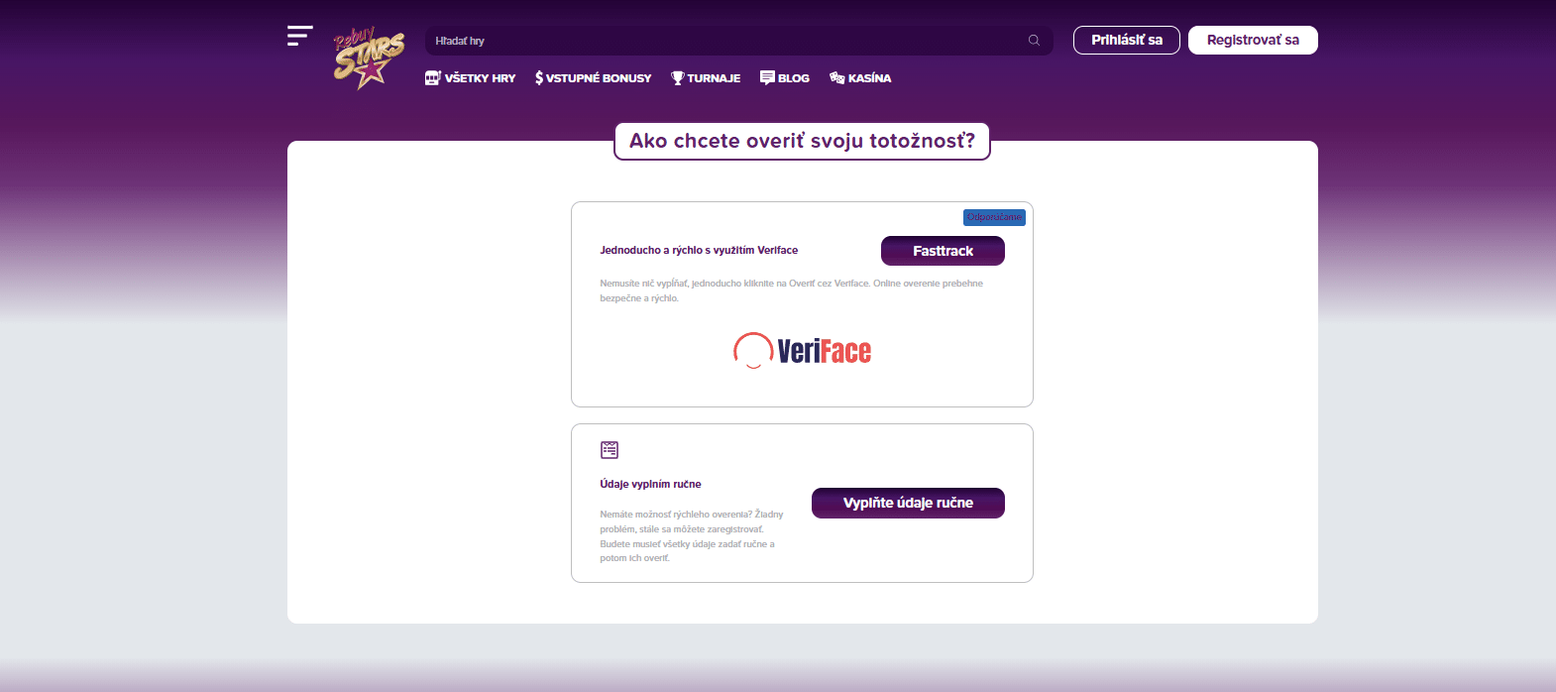Click the trophy icon next to Turnaje
Screen dimensions: 1556x692
coord(678,77)
